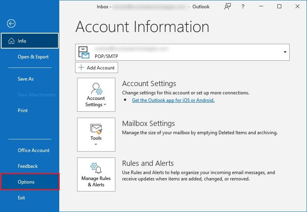Minimize the Outlook window
307x212 pixels.
(261, 6)
